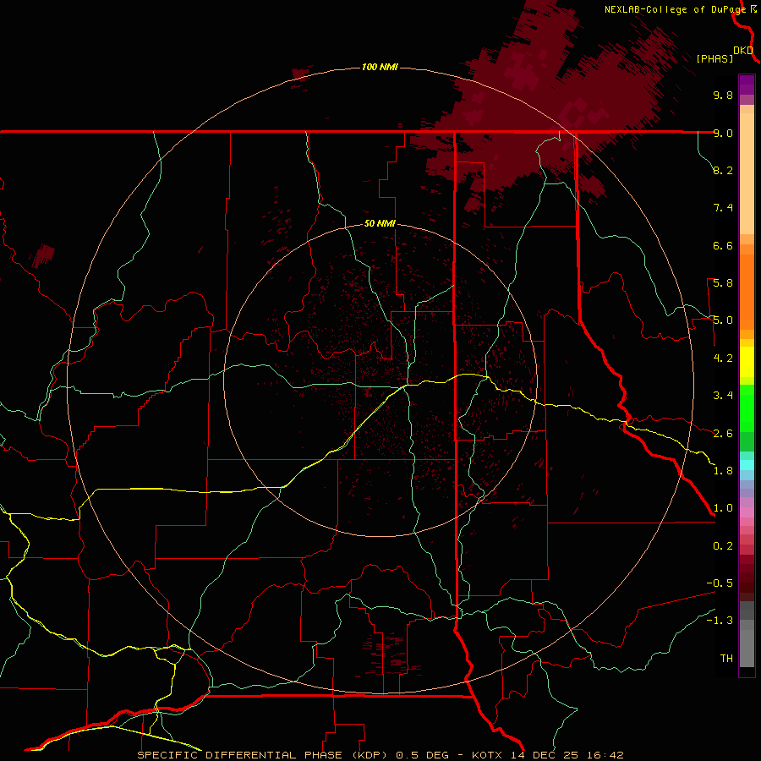Select the -1.3 scale value label
This screenshot has width=761, height=761.
tap(720, 621)
